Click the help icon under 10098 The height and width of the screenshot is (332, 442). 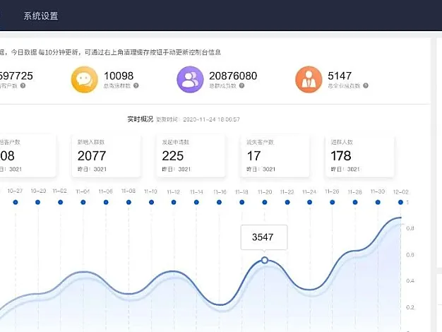(136, 85)
